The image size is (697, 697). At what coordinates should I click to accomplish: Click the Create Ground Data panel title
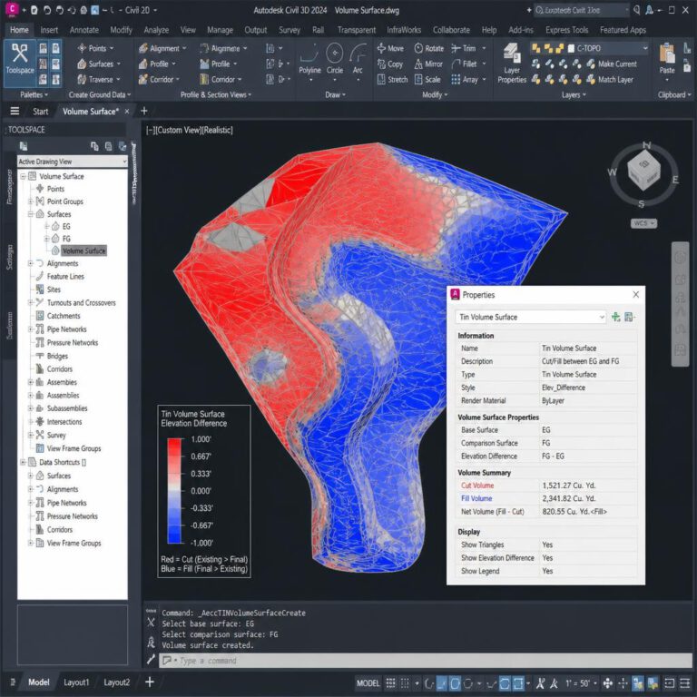pyautogui.click(x=100, y=94)
